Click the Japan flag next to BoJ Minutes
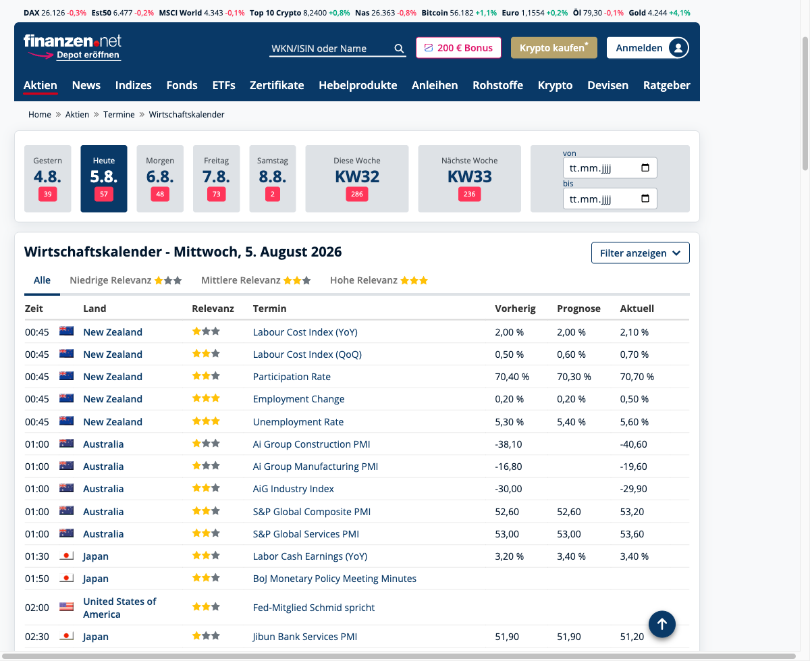 [x=66, y=579]
